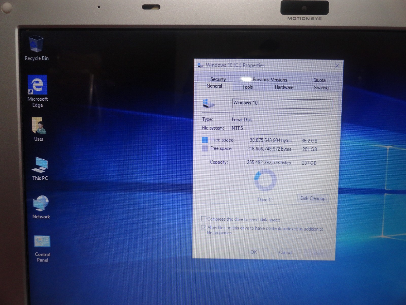Image resolution: width=406 pixels, height=305 pixels.
Task: Switch to the Quota tab
Action: pyautogui.click(x=319, y=80)
